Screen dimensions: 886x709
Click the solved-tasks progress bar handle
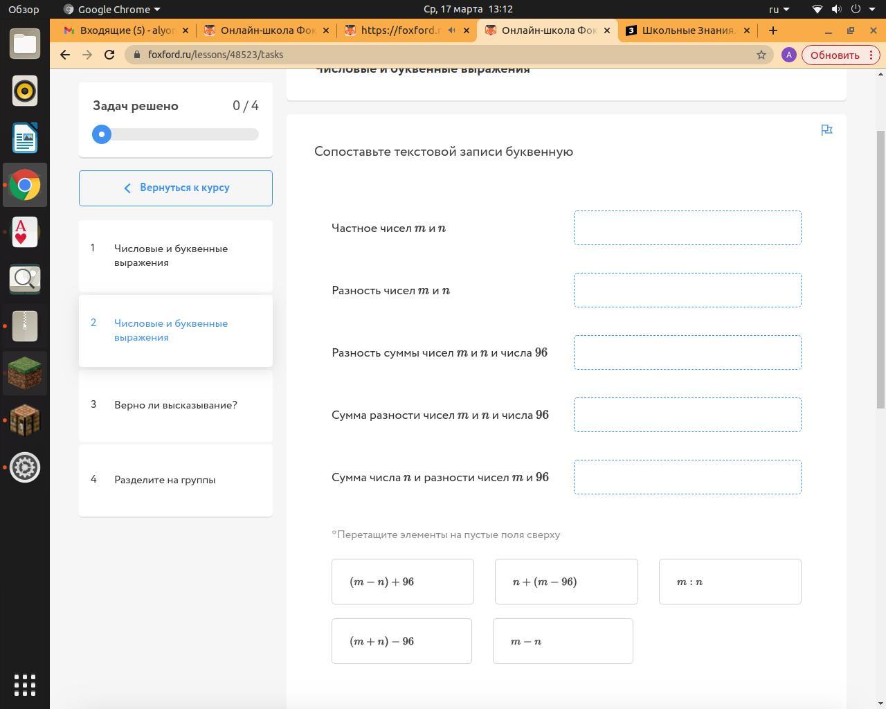pos(102,134)
